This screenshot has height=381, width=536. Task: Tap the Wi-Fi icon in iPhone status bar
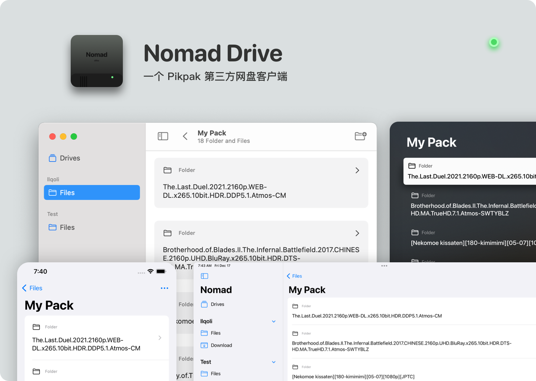(x=150, y=271)
